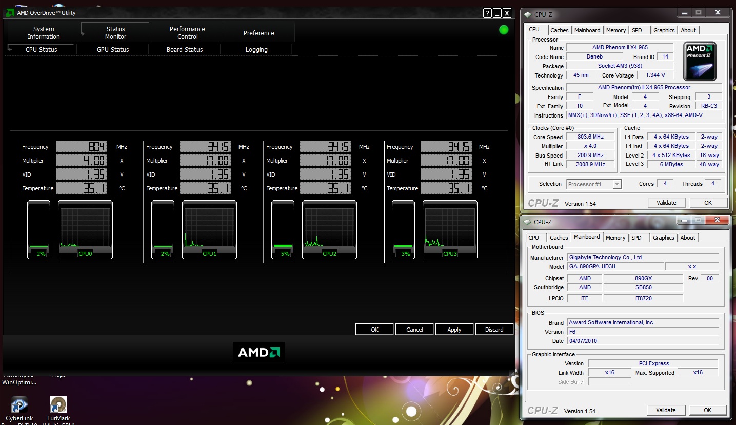Open the System Information tab
This screenshot has width=736, height=425.
tap(44, 33)
